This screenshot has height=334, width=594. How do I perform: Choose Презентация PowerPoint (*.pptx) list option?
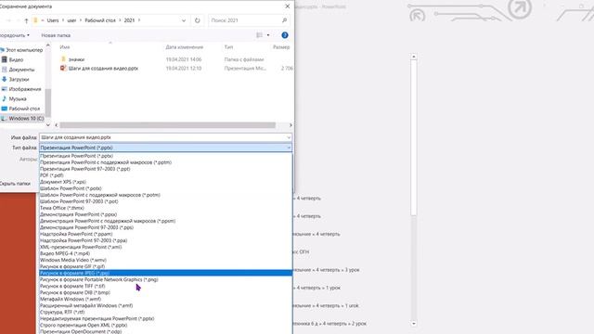pyautogui.click(x=165, y=156)
